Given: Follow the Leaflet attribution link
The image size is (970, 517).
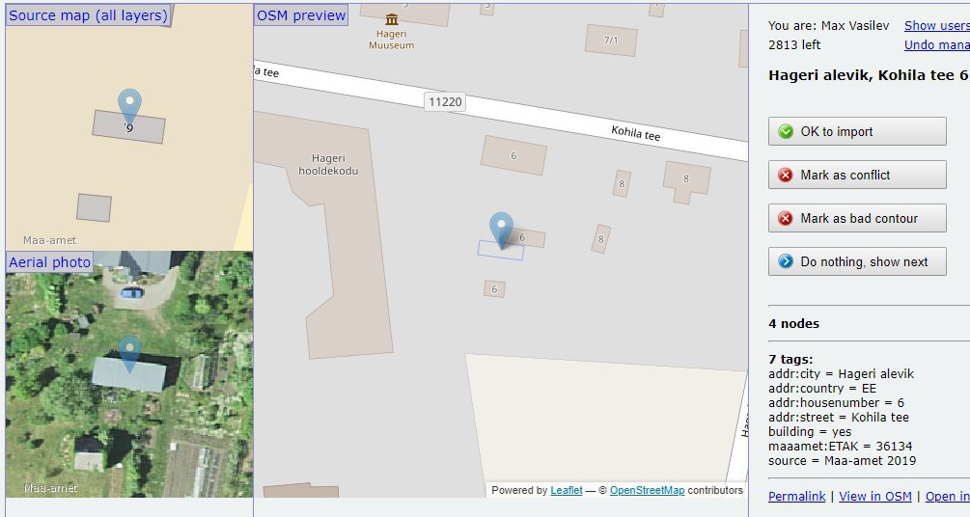Looking at the screenshot, I should point(567,490).
